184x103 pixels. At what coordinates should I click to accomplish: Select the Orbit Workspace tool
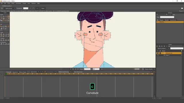8,44
